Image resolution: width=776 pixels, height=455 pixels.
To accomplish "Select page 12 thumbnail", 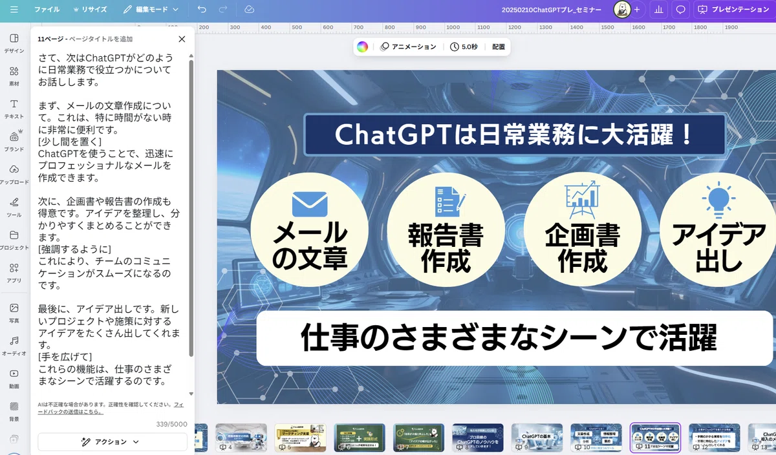I will click(715, 438).
